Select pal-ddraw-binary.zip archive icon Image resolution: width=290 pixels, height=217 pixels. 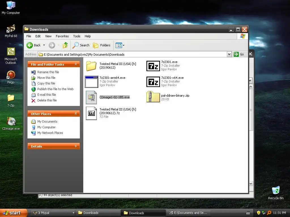click(x=153, y=97)
